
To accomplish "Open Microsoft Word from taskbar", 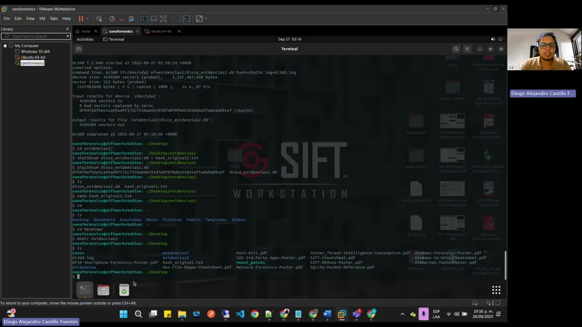I will click(327, 314).
